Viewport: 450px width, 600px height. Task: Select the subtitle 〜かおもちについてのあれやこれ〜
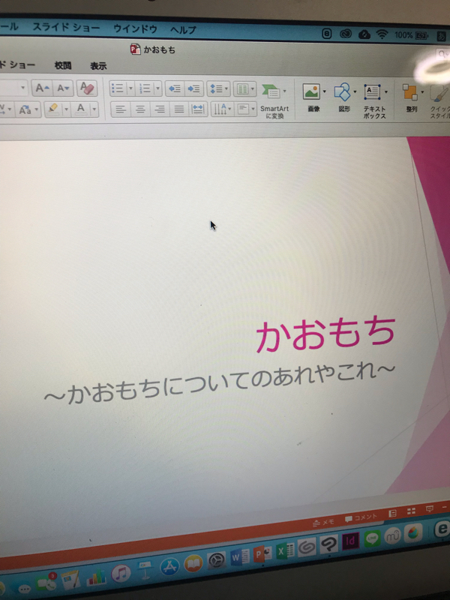(220, 382)
